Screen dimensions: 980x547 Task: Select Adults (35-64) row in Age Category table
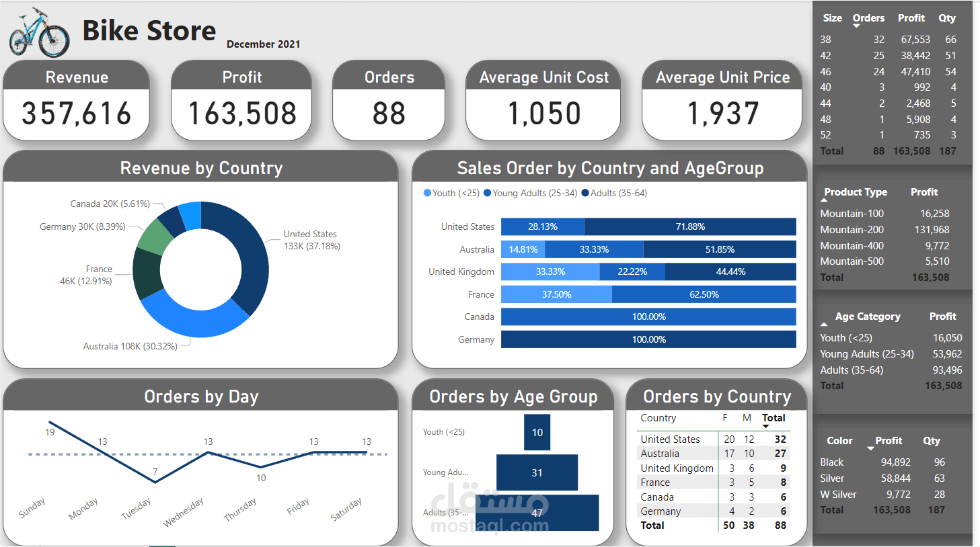(x=891, y=370)
